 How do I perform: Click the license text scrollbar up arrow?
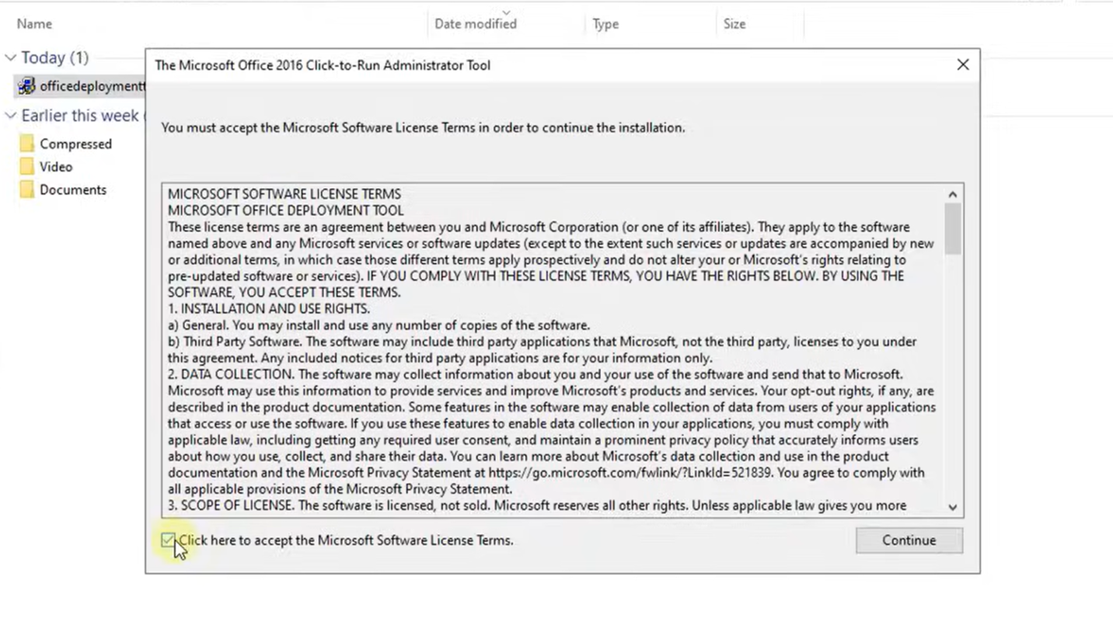952,194
